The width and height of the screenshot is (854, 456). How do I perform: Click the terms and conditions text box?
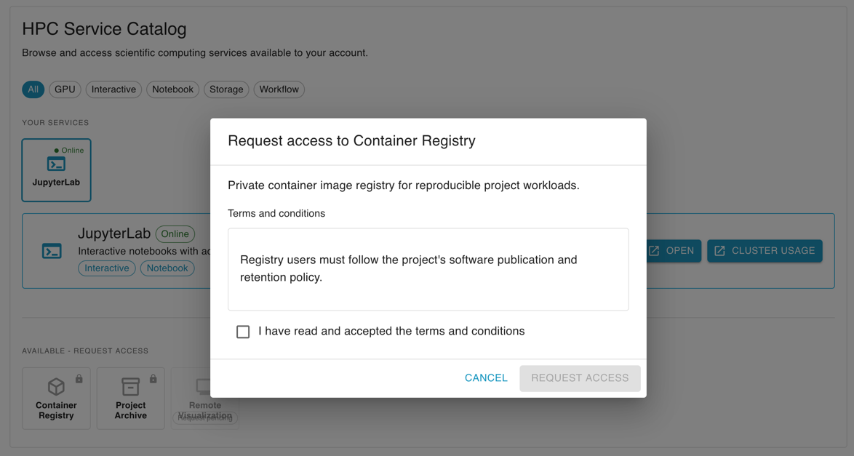428,269
